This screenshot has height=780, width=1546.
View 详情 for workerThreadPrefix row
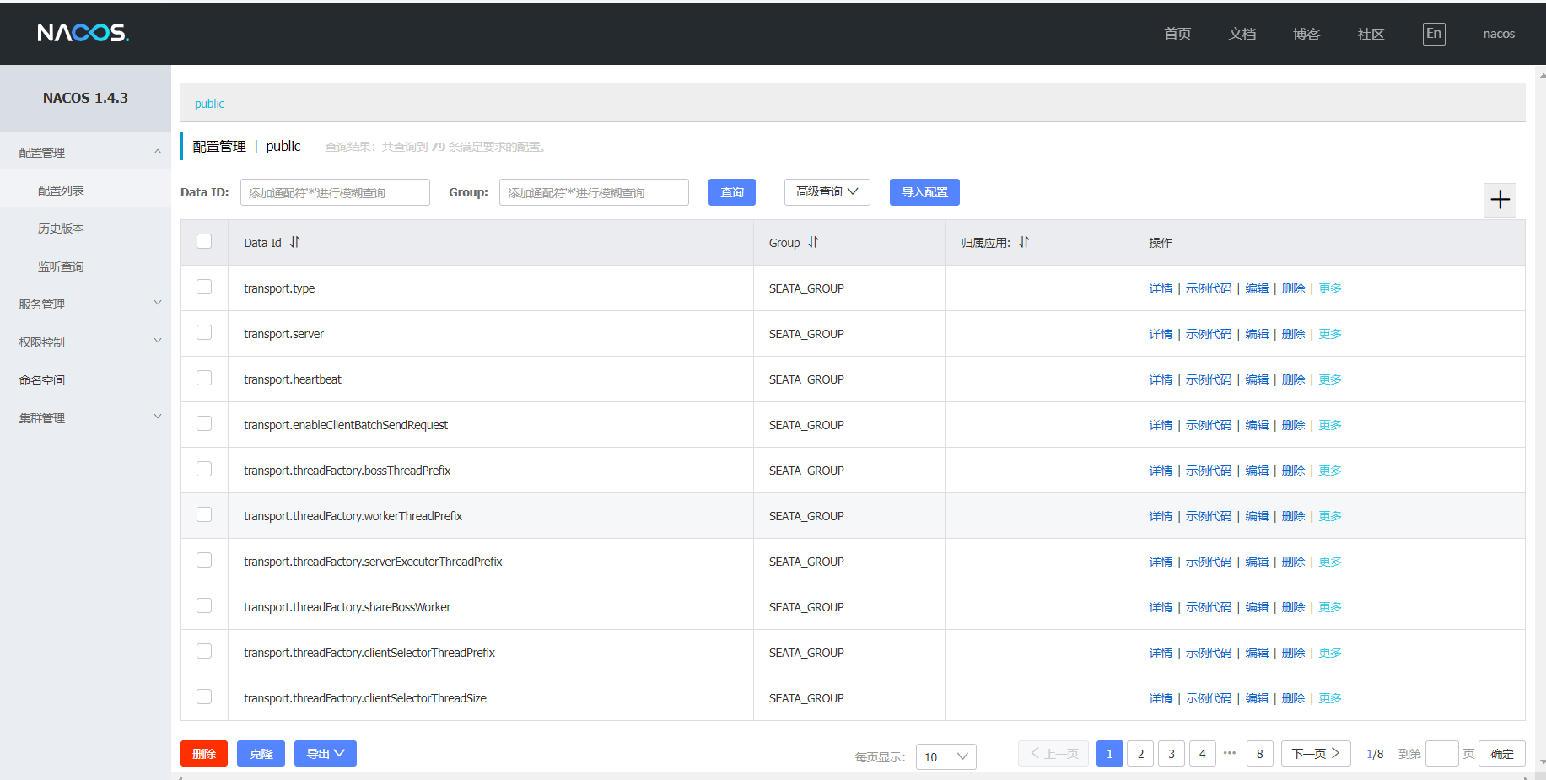point(1161,516)
